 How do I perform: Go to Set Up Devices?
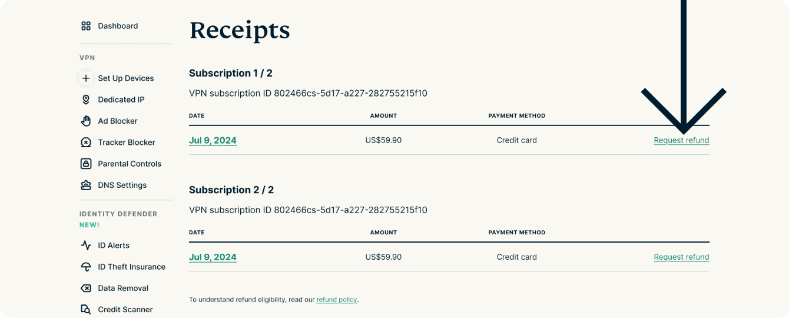(125, 78)
